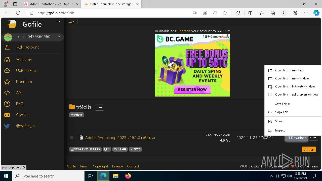Click the orange Abuse button

coord(309,150)
